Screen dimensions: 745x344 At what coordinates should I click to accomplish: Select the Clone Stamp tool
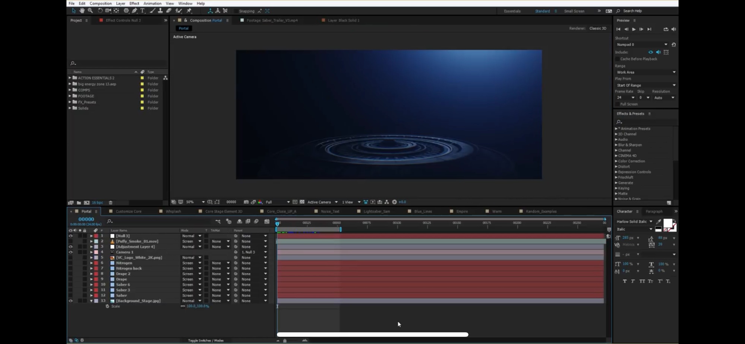click(x=160, y=11)
